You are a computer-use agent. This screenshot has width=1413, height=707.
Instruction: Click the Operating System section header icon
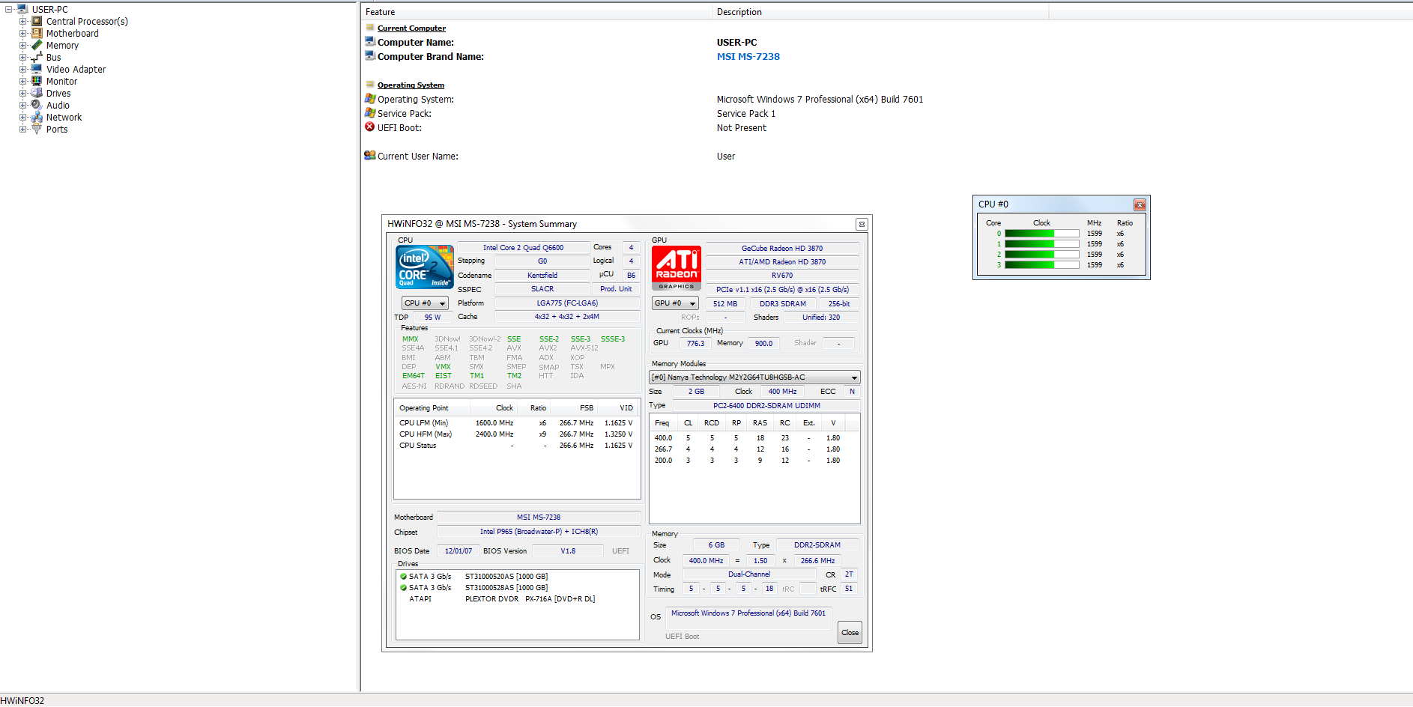click(x=369, y=85)
